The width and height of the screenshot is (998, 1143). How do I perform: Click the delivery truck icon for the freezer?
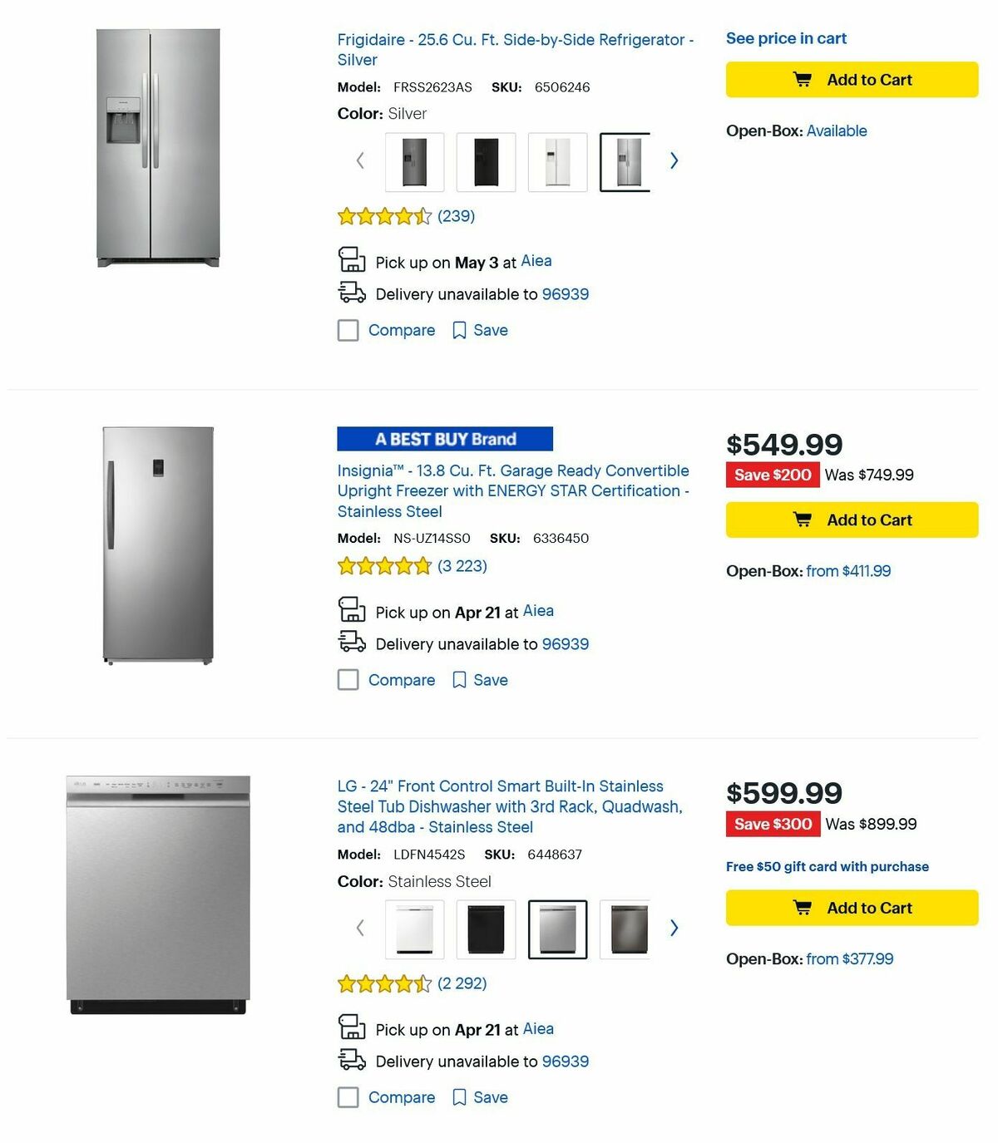(x=353, y=641)
